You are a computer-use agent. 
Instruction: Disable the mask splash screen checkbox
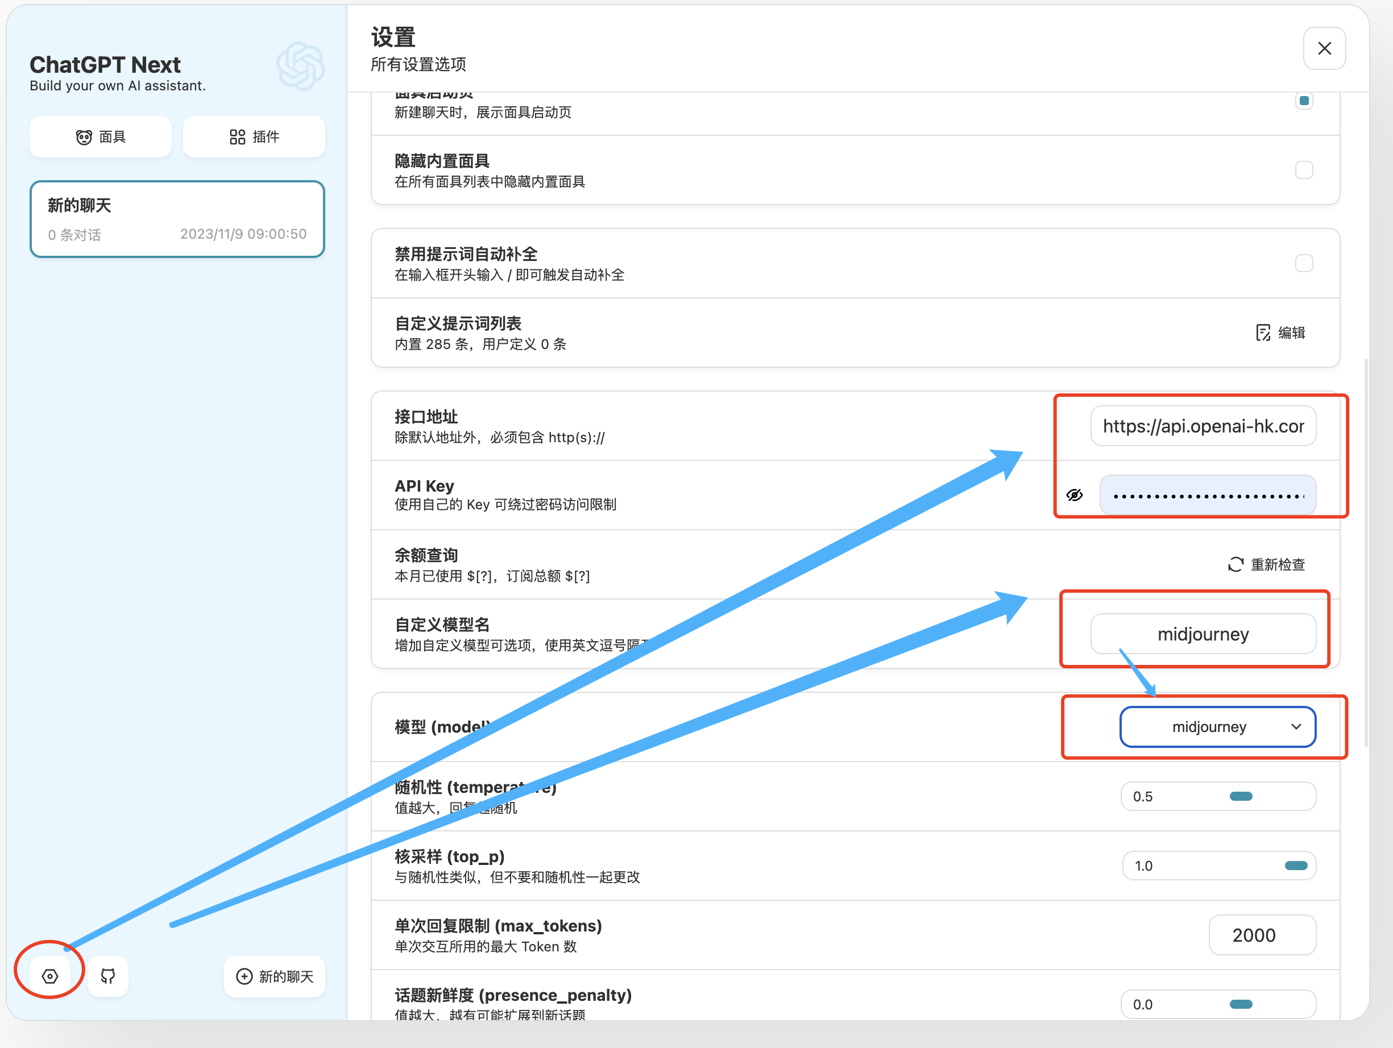pos(1304,101)
